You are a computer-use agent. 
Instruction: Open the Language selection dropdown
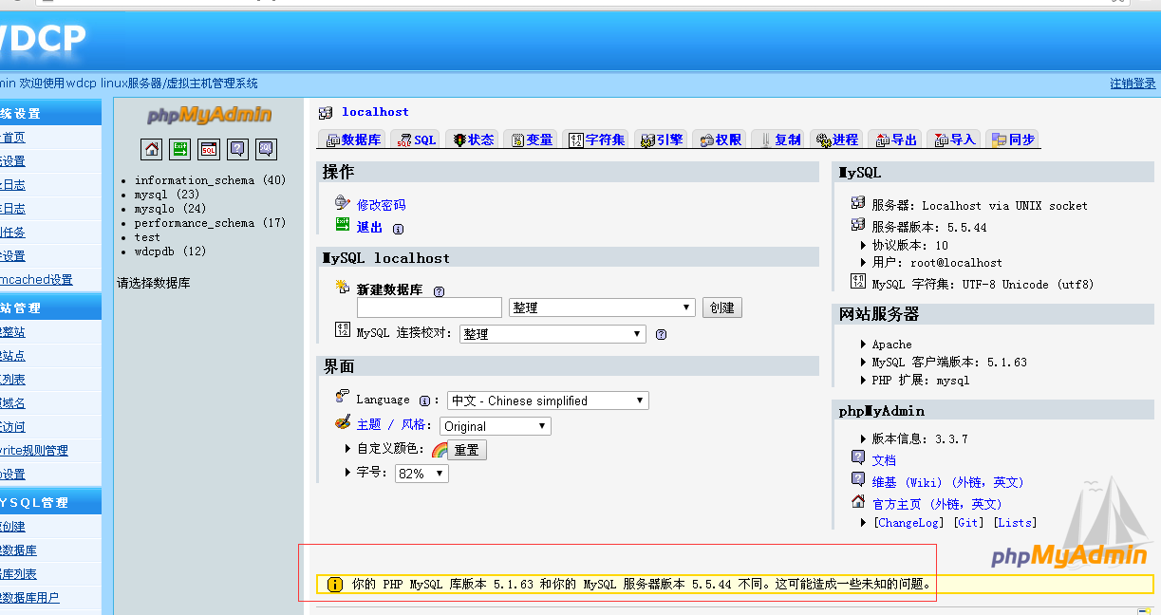coord(548,401)
